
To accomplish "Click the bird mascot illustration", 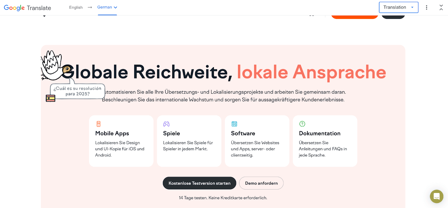I will pyautogui.click(x=53, y=66).
